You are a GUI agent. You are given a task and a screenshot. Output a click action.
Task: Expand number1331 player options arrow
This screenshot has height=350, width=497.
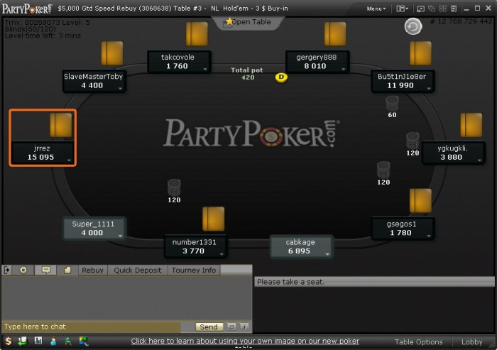point(222,254)
